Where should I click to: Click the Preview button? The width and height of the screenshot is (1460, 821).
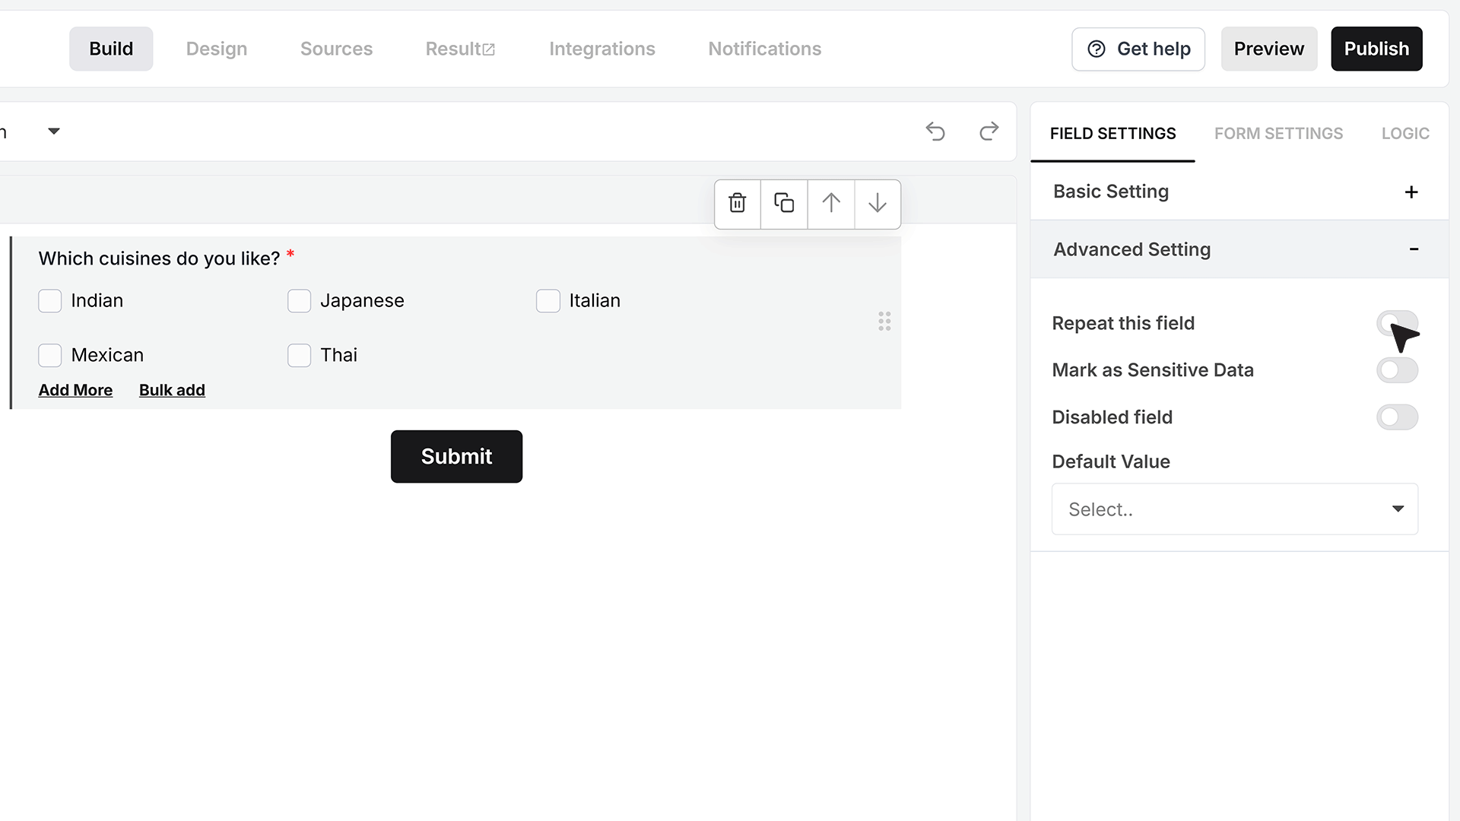[x=1268, y=49]
